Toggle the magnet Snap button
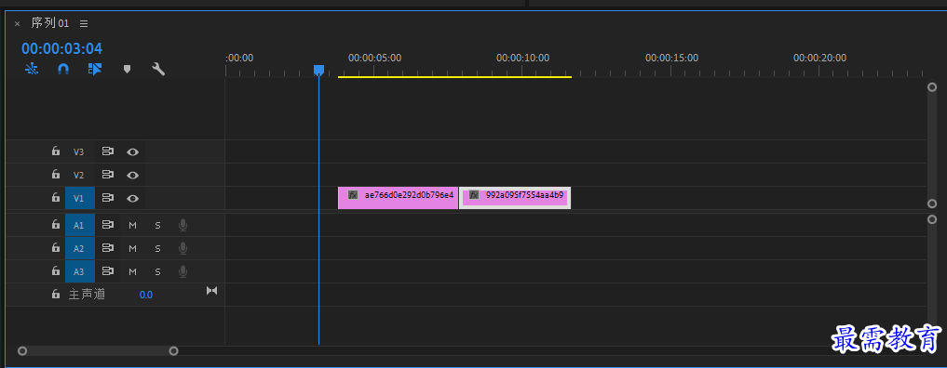This screenshot has width=947, height=368. pos(62,69)
